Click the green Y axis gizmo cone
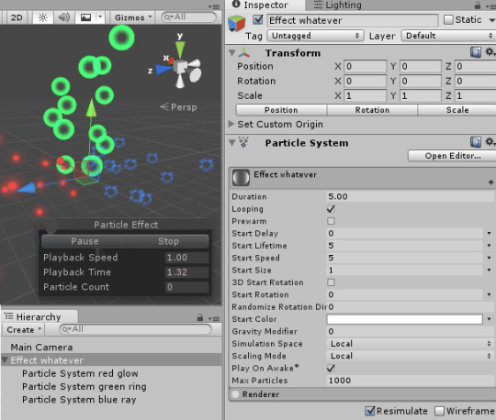The image size is (496, 420). point(180,49)
